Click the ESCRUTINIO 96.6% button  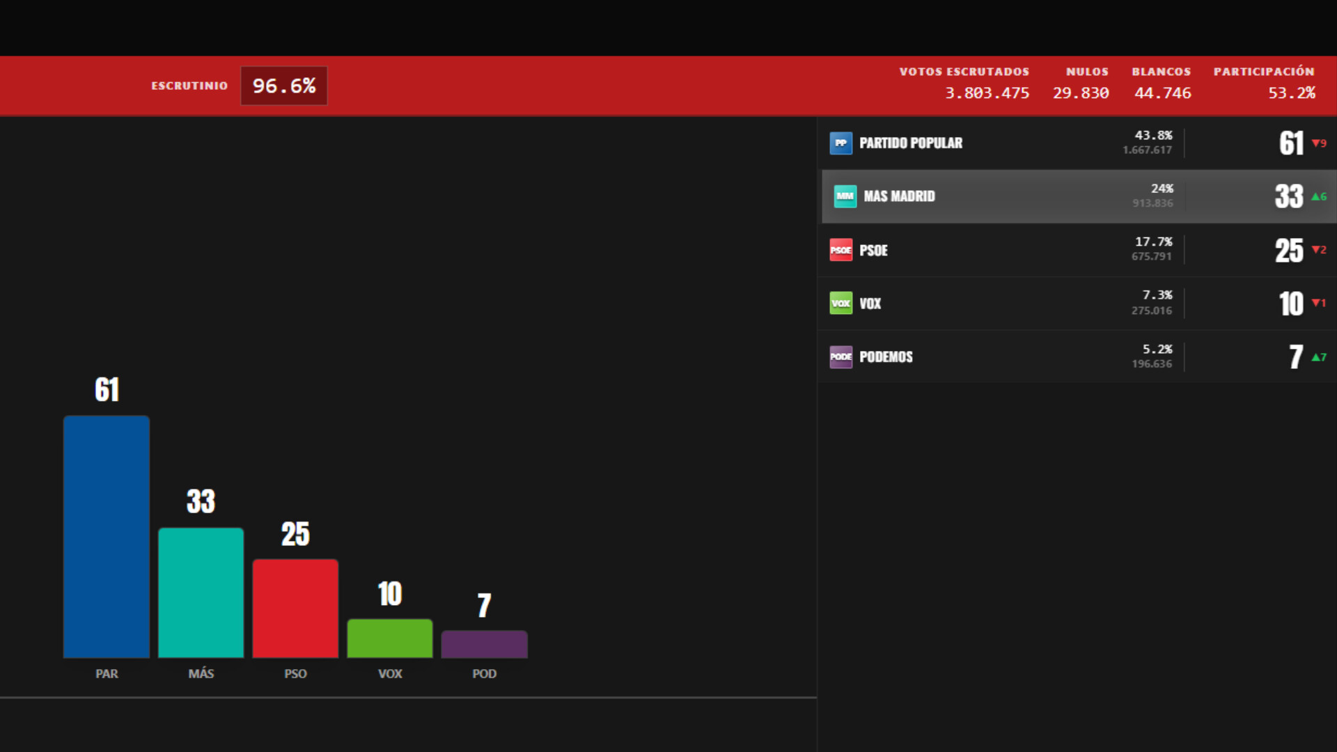tap(284, 86)
